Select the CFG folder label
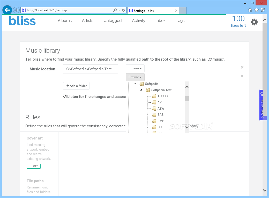The width and height of the screenshot is (269, 198). click(x=160, y=127)
